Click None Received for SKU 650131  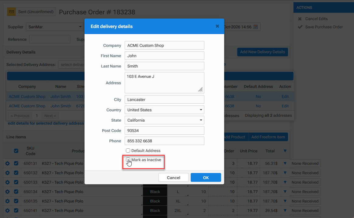tap(305, 163)
